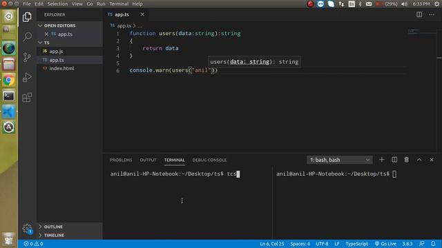This screenshot has width=442, height=248.
Task: Open the Terminal menu
Action: click(x=119, y=4)
